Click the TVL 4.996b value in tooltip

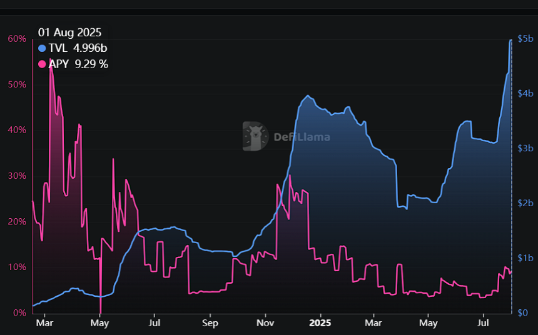(90, 48)
